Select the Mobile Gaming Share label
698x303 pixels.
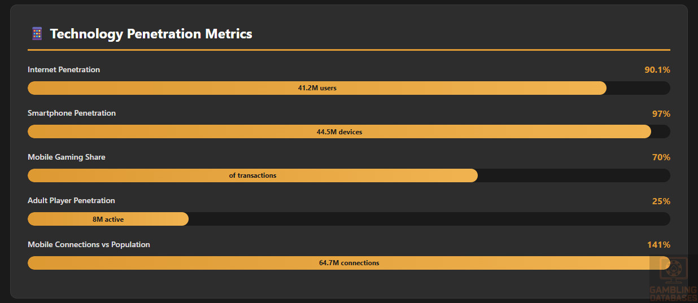(x=67, y=157)
